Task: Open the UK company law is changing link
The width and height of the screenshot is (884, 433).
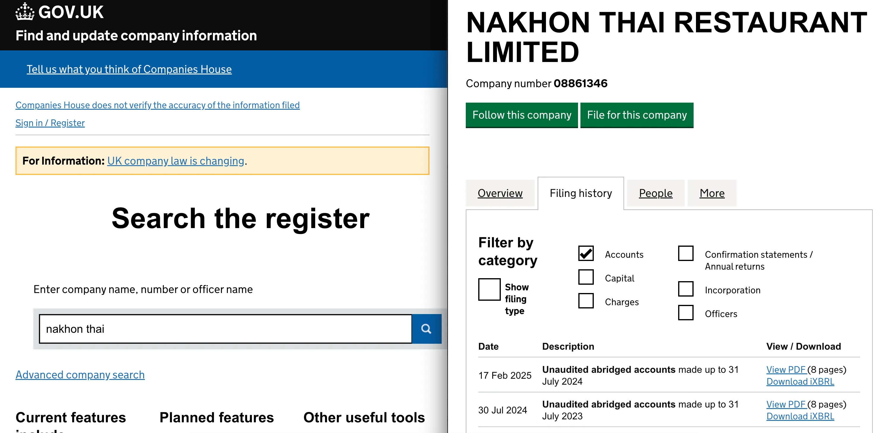Action: (x=175, y=161)
